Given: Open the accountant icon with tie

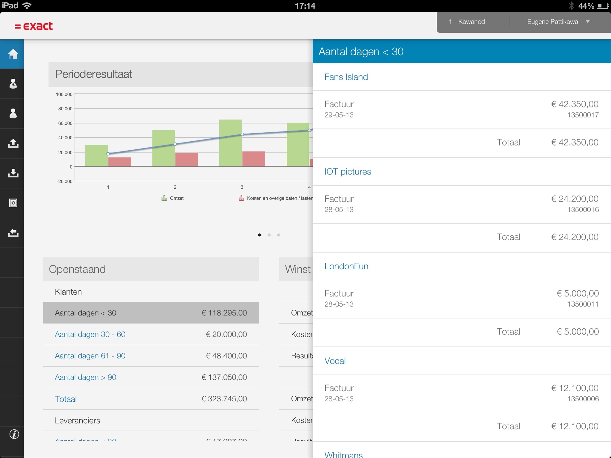Looking at the screenshot, I should [13, 84].
